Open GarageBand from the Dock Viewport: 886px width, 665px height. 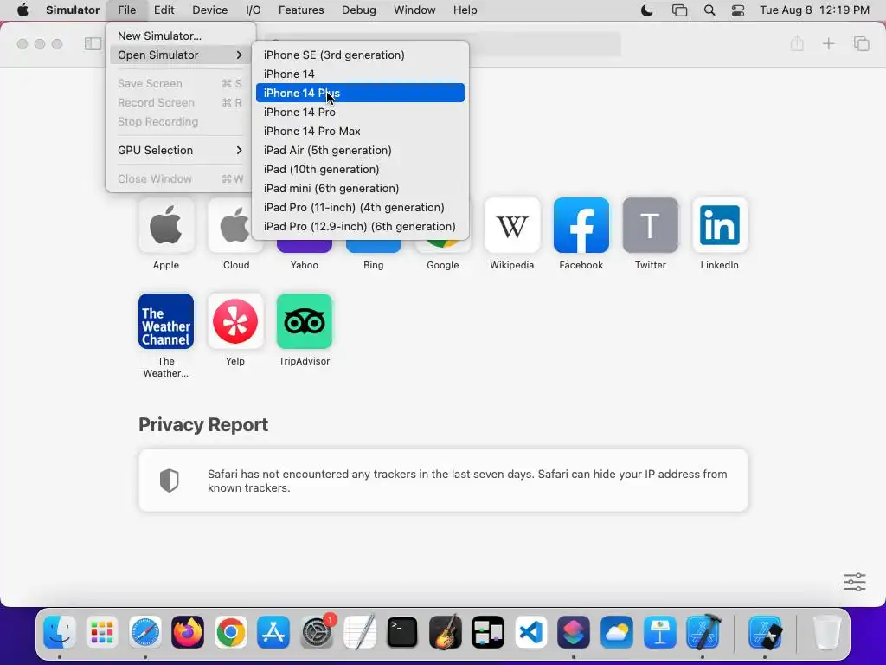[446, 631]
